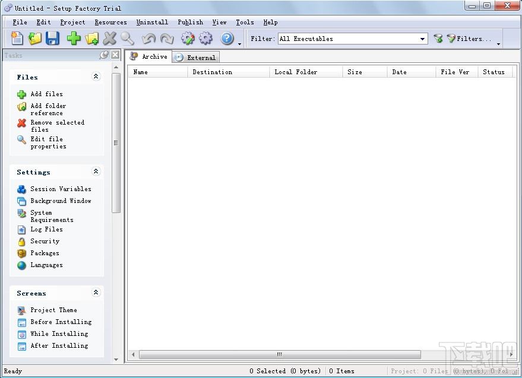Click the Languages globe icon

point(21,265)
